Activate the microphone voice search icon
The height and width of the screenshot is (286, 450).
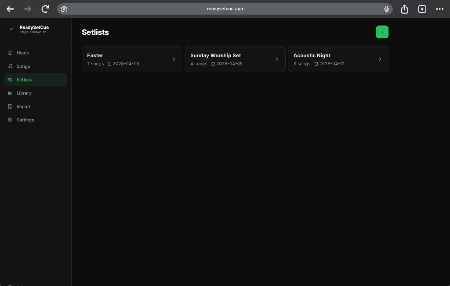click(x=386, y=9)
